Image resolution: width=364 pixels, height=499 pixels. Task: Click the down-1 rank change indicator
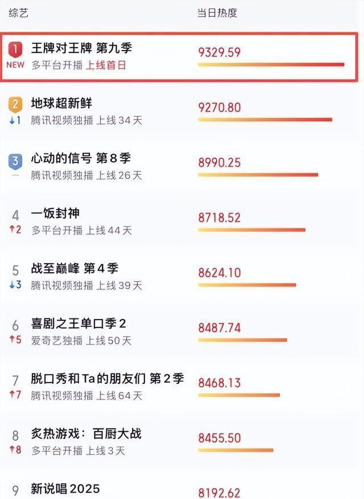15,120
